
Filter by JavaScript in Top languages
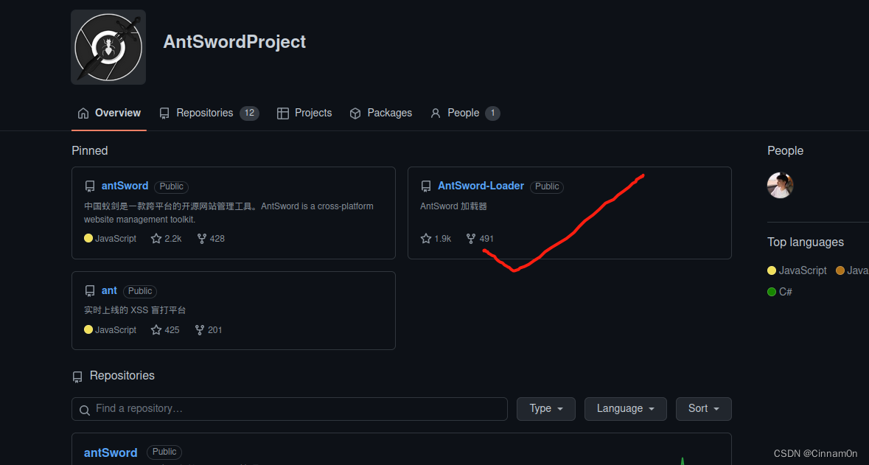(x=797, y=270)
